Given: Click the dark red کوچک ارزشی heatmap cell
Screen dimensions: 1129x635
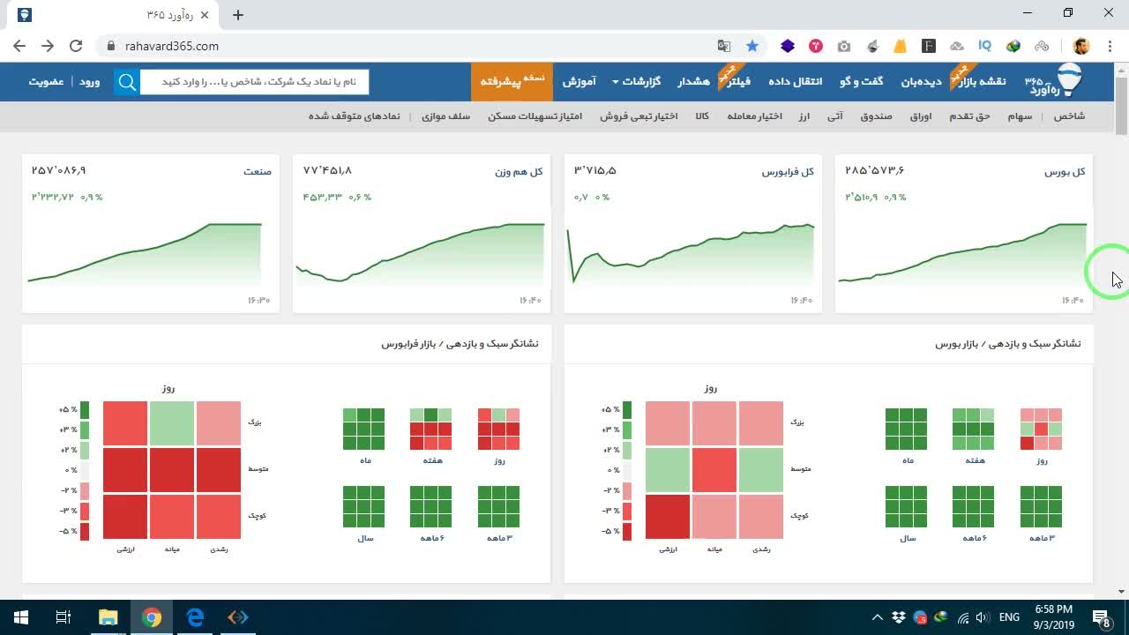Looking at the screenshot, I should click(668, 517).
